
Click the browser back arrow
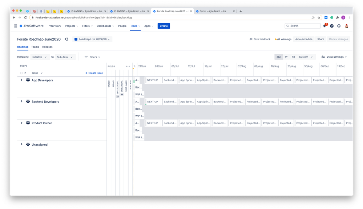(14, 17)
